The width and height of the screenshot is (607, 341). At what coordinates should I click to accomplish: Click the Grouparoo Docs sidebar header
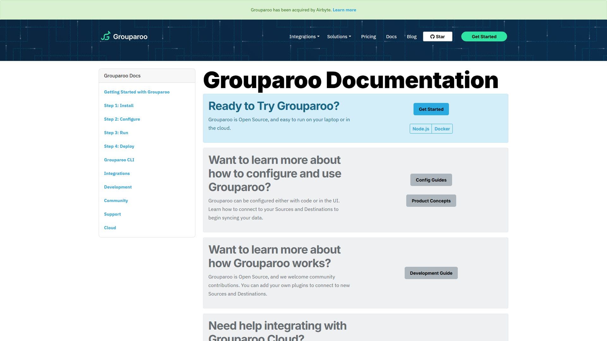(147, 76)
